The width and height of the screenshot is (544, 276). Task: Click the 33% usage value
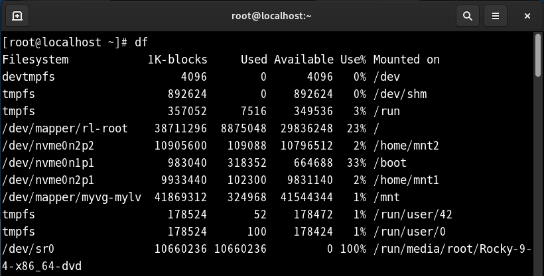point(356,163)
